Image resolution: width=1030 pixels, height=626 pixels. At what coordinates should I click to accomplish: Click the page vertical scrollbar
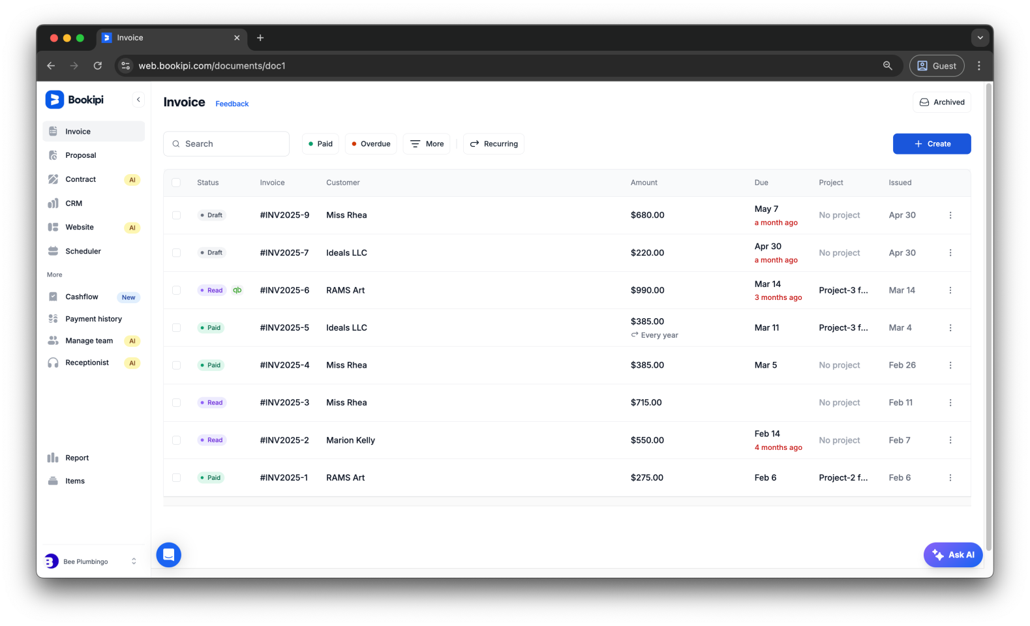tap(988, 313)
